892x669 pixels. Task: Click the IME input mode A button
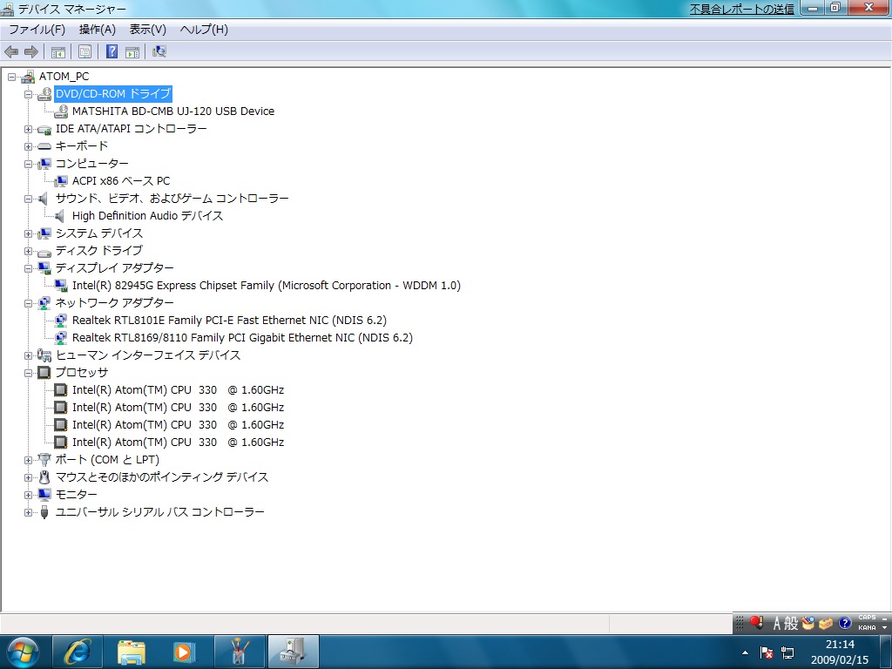776,624
